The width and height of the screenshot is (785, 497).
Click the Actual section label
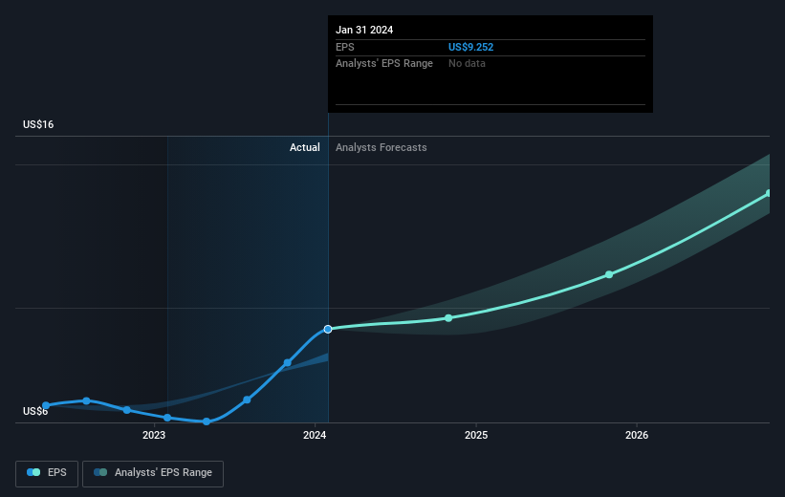coord(304,147)
